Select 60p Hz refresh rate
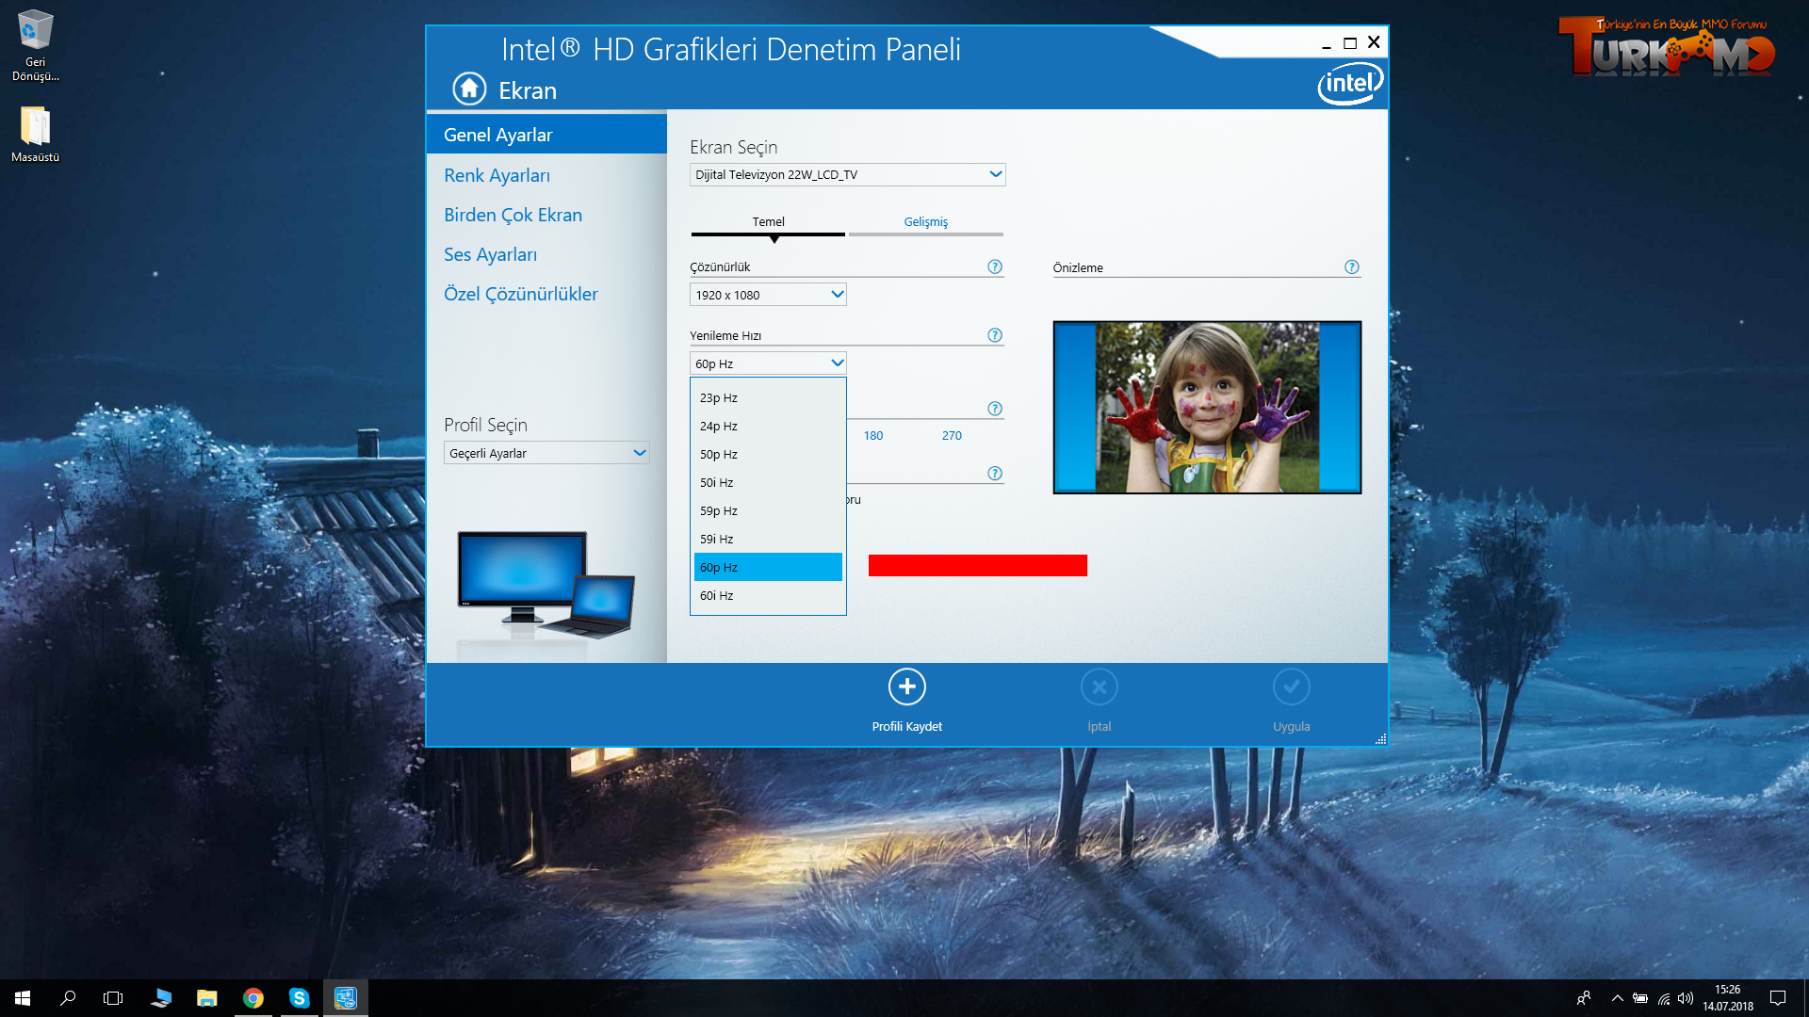1809x1017 pixels. point(768,567)
